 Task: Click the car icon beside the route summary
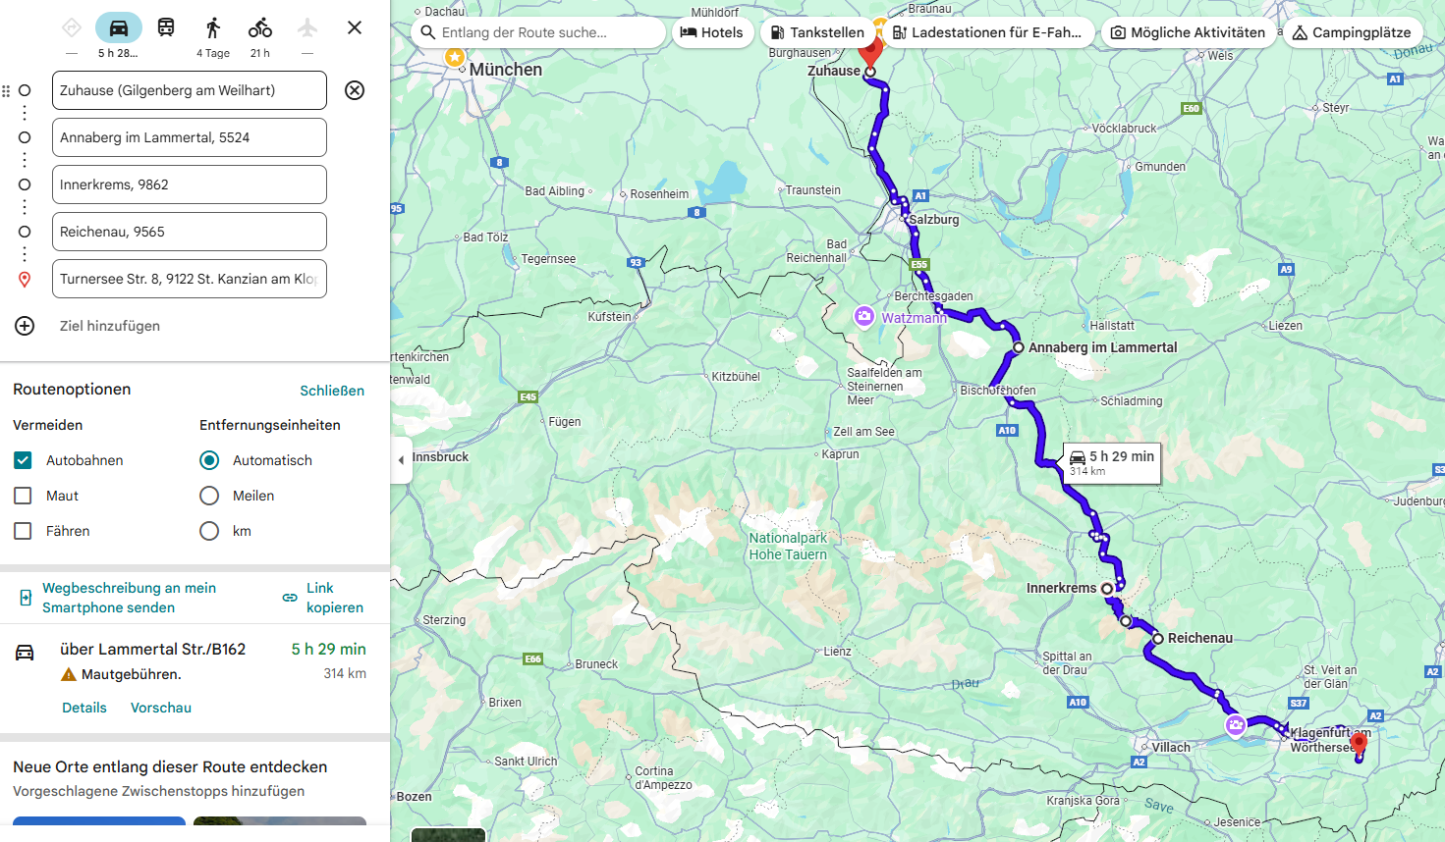coord(25,652)
